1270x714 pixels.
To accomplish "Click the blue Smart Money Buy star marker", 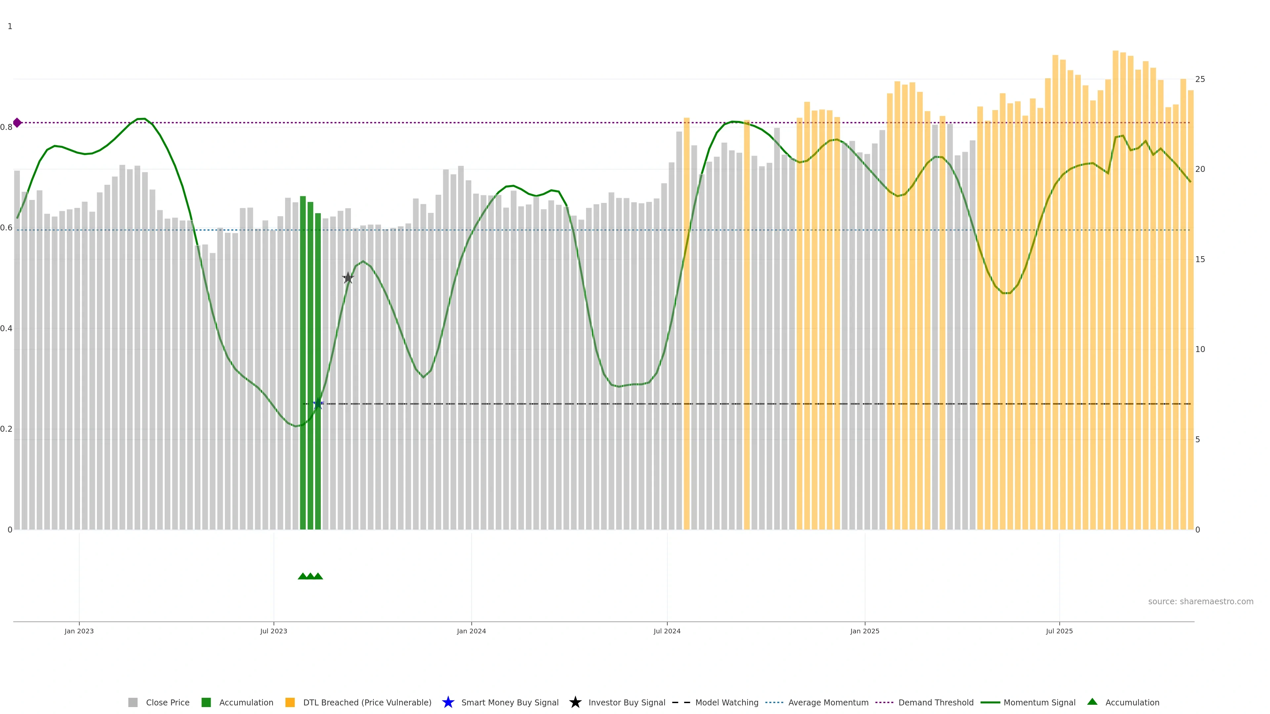I will click(318, 404).
